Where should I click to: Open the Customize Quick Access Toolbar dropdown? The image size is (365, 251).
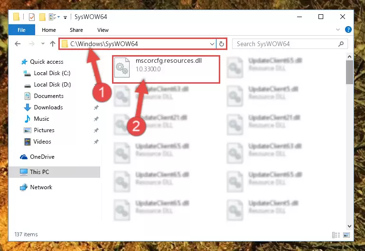coord(65,17)
